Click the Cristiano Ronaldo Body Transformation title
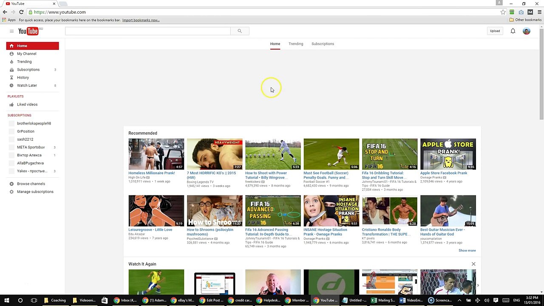The image size is (544, 306). click(x=386, y=232)
